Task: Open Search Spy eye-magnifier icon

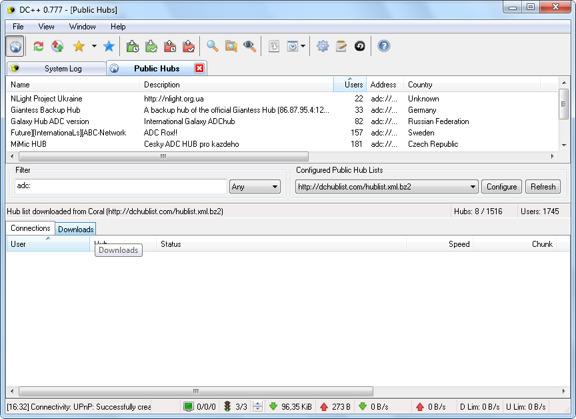Action: pyautogui.click(x=249, y=46)
